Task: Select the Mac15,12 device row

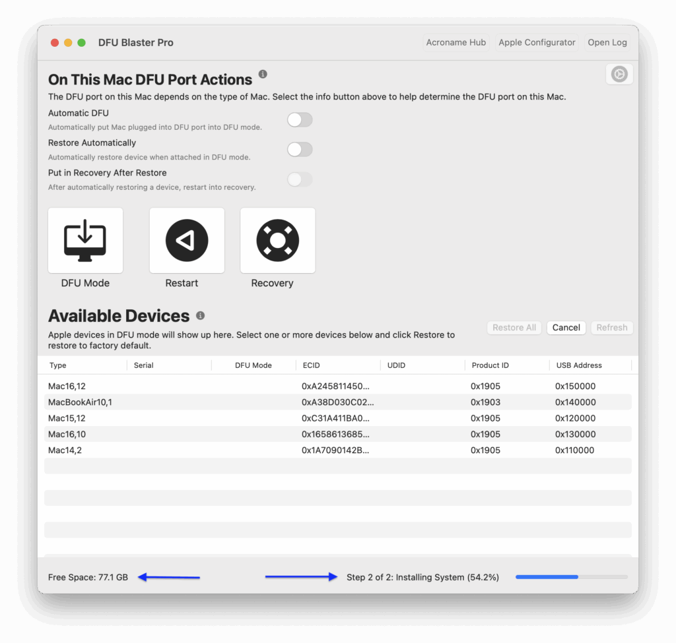Action: [x=338, y=418]
